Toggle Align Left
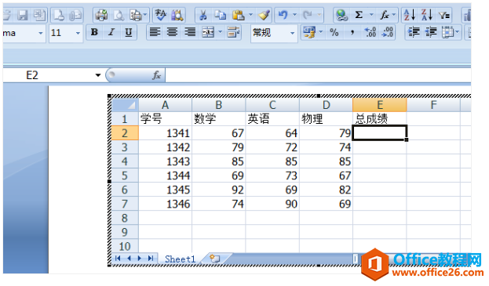Viewport: 489px width, 286px height. (x=155, y=32)
